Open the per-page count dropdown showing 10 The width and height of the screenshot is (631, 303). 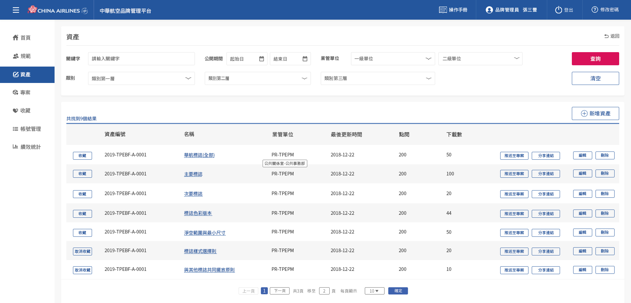374,291
